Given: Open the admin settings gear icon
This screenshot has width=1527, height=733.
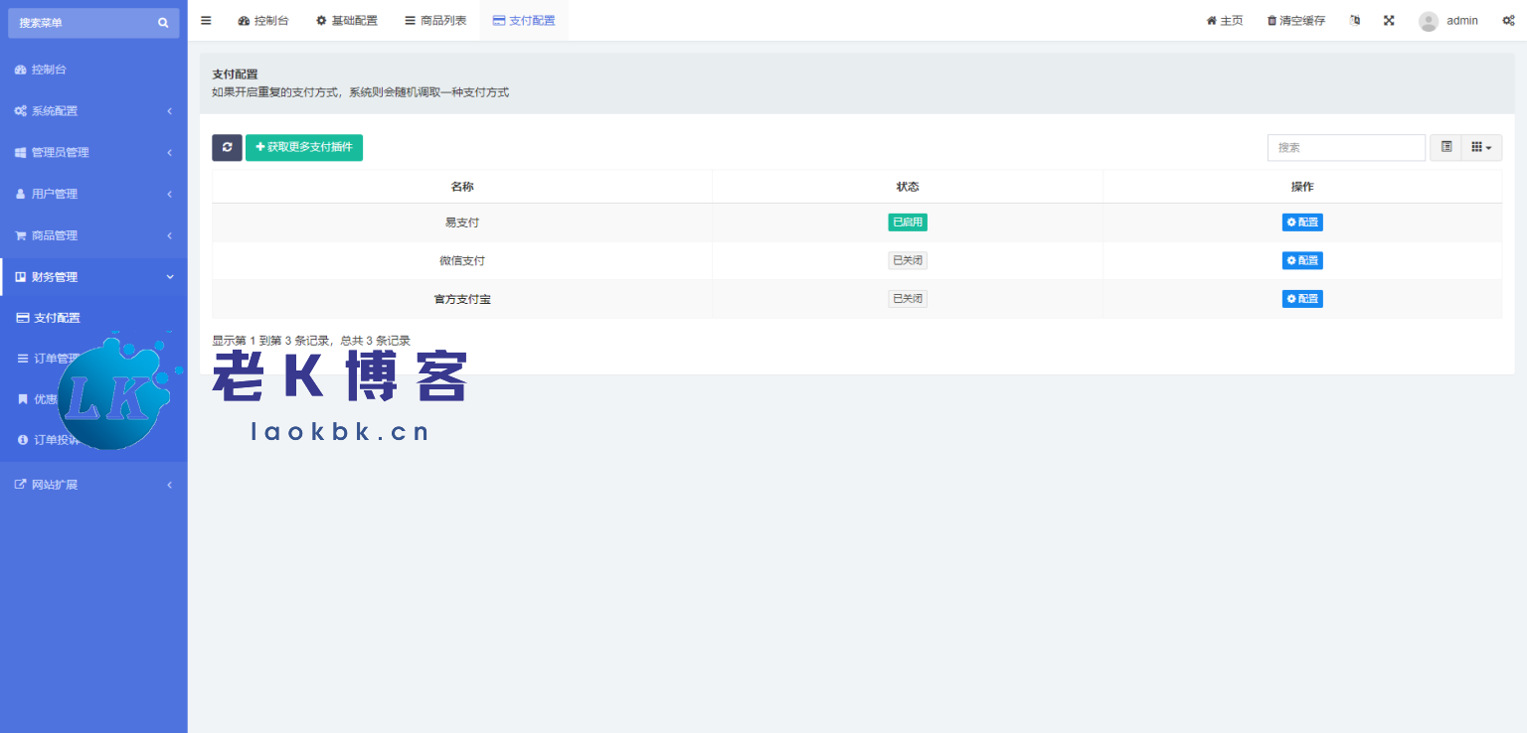Looking at the screenshot, I should click(1508, 20).
